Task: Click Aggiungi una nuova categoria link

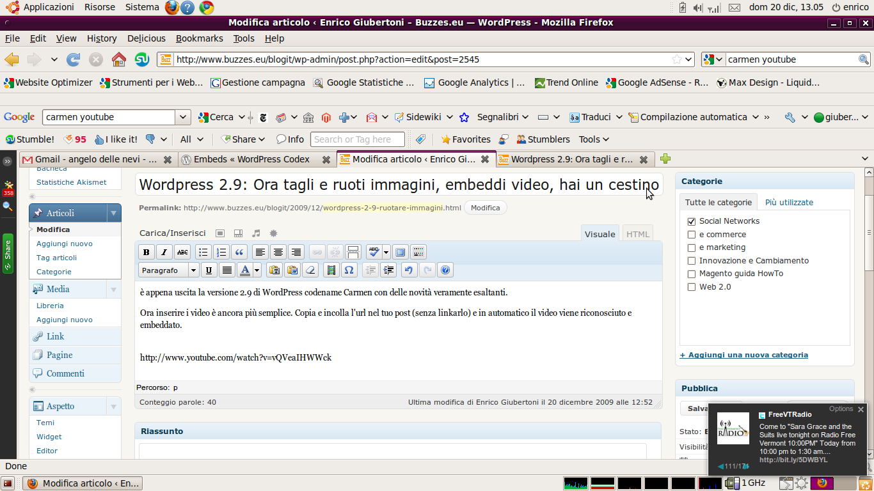Action: (743, 355)
